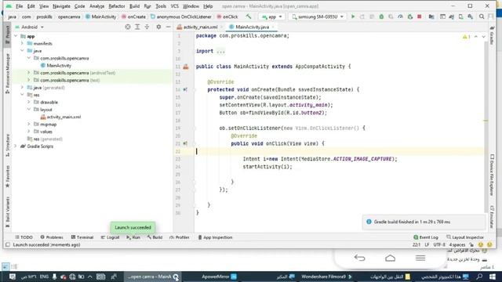This screenshot has height=282, width=502.
Task: Click the onClick breadcrumb in the navigation bar
Action: 227,16
